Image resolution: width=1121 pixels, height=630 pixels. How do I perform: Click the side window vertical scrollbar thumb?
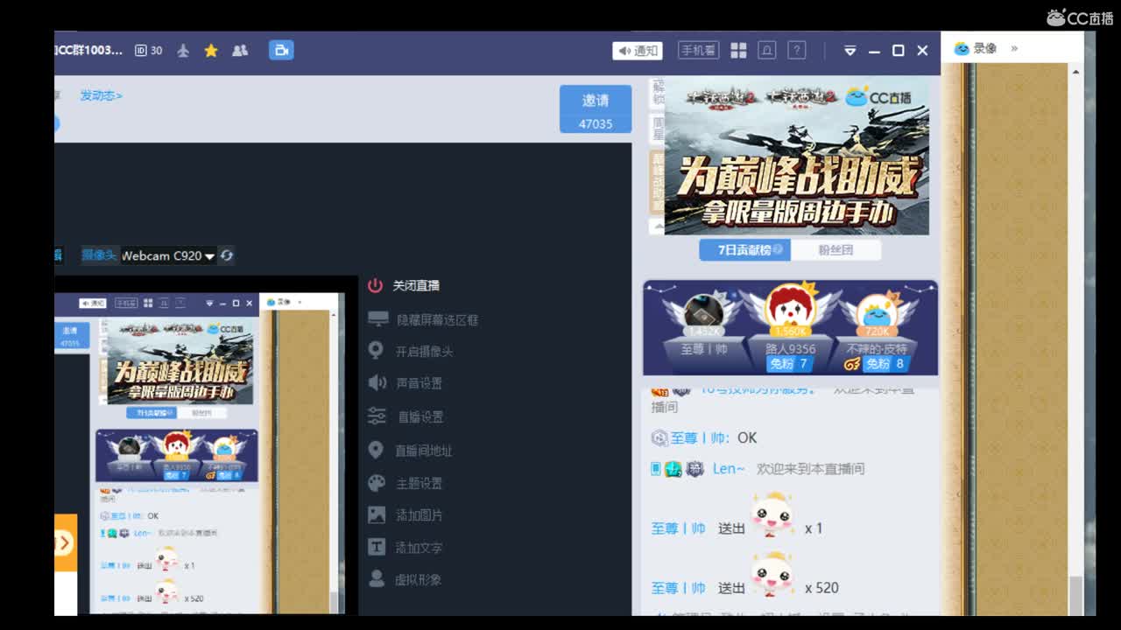pos(1075,597)
